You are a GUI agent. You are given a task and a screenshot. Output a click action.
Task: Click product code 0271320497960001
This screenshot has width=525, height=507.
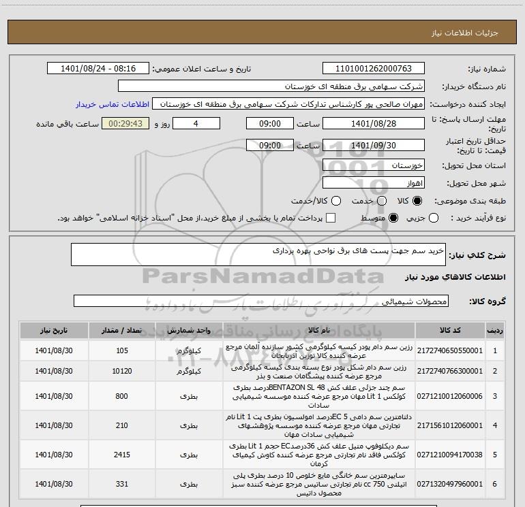point(450,484)
